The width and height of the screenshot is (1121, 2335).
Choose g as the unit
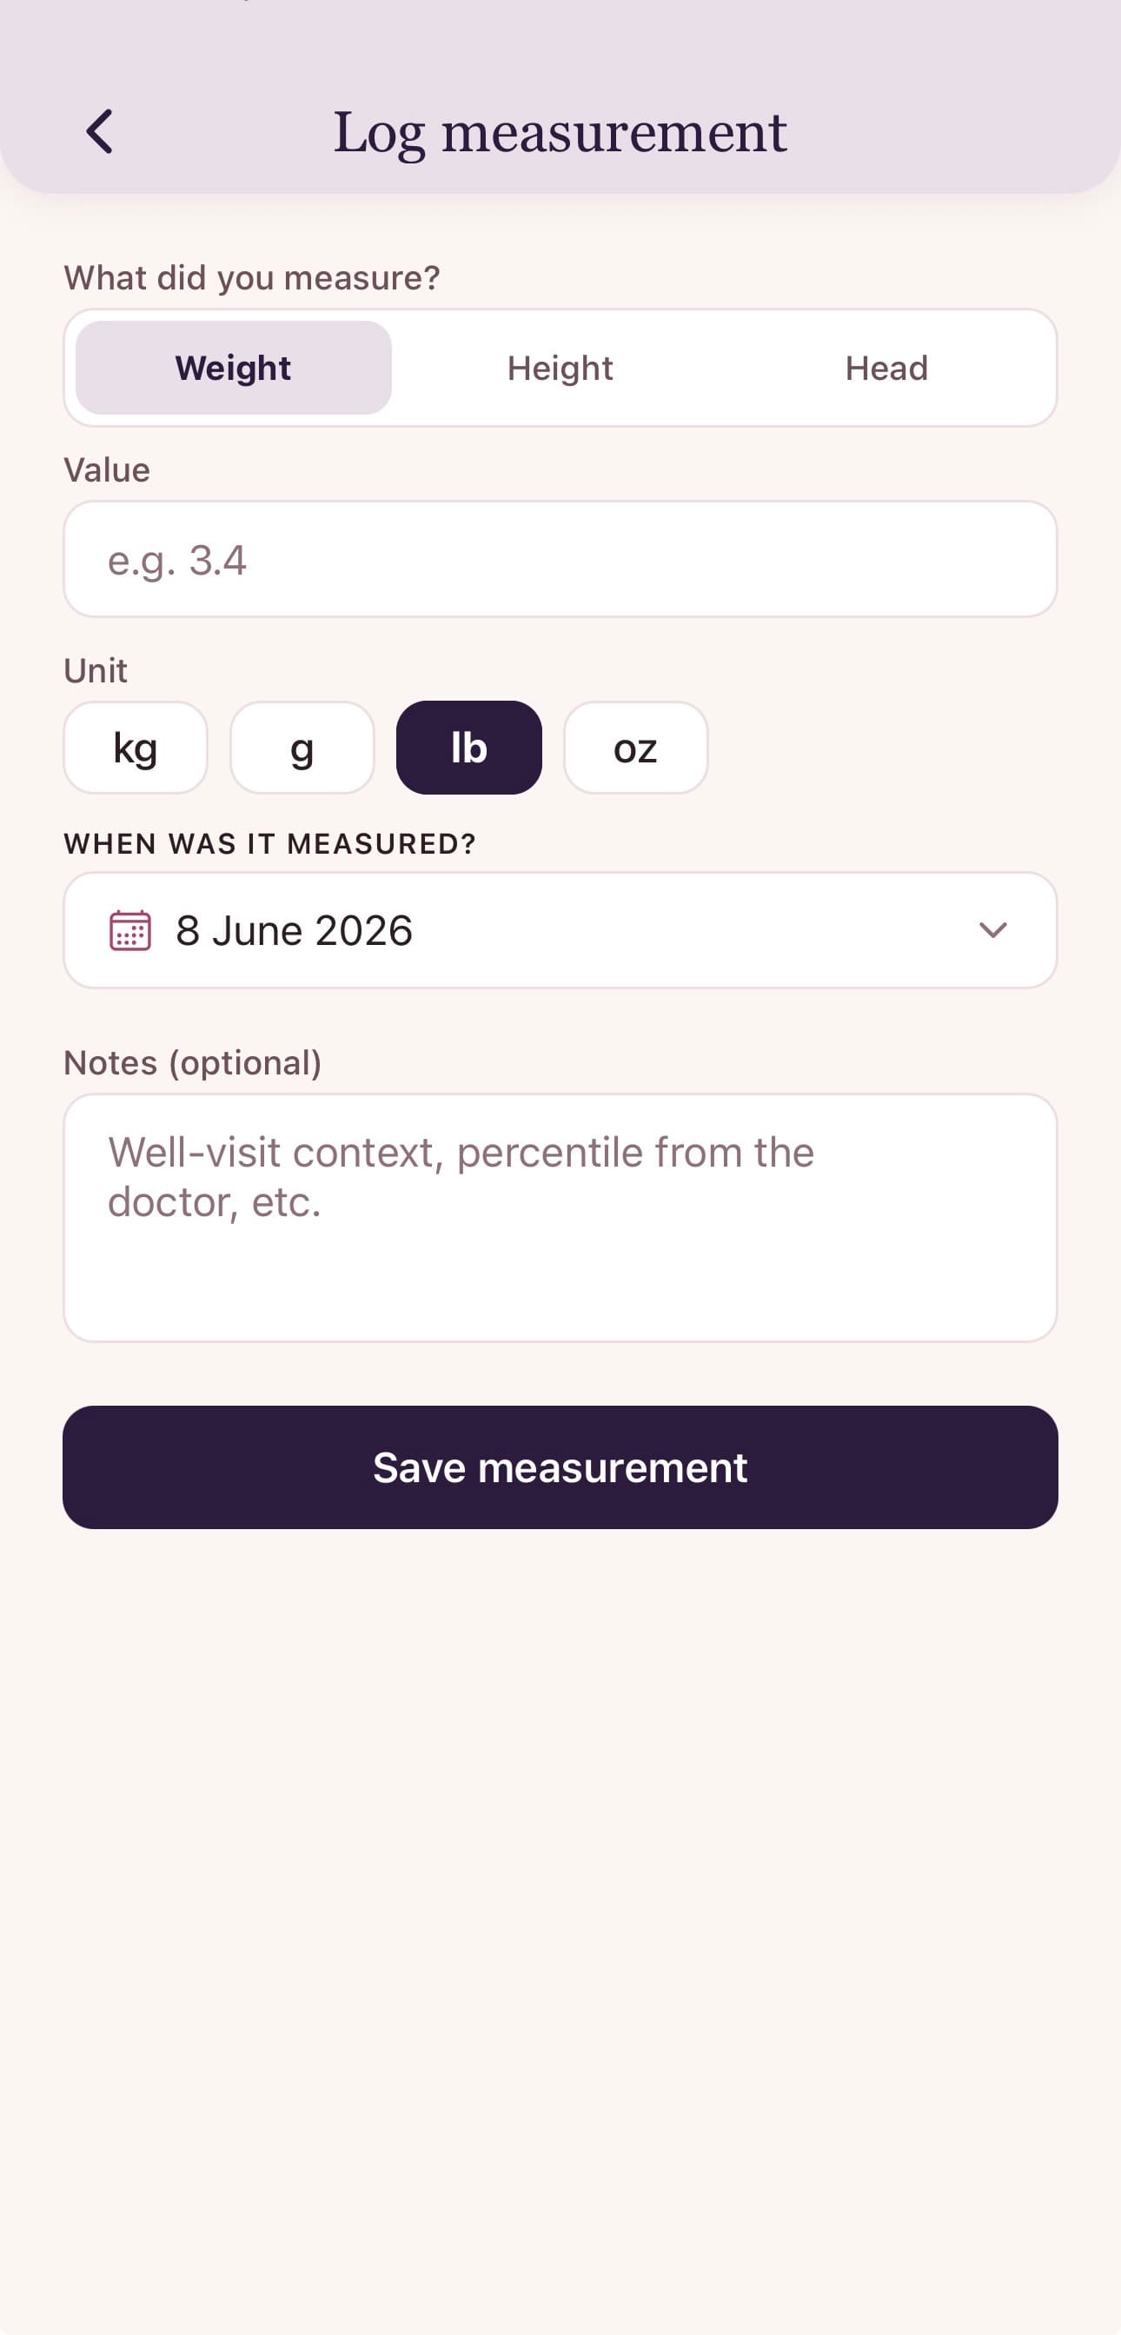pyautogui.click(x=302, y=748)
